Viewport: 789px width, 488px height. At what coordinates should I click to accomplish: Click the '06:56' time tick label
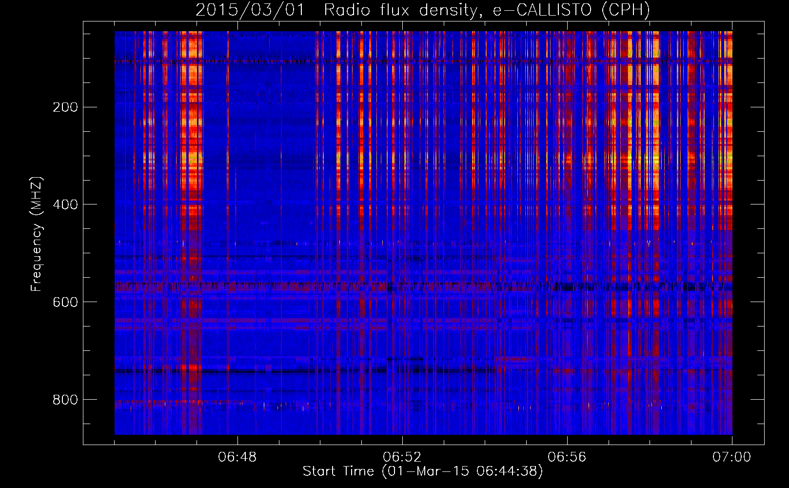[567, 457]
